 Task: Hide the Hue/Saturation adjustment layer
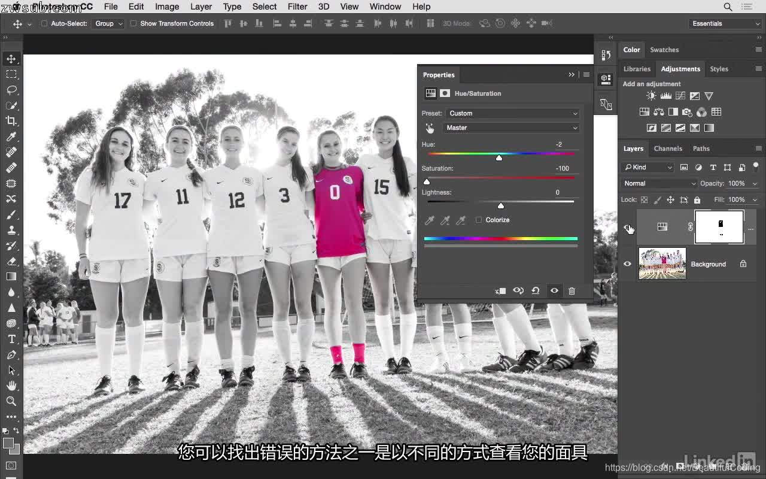627,227
